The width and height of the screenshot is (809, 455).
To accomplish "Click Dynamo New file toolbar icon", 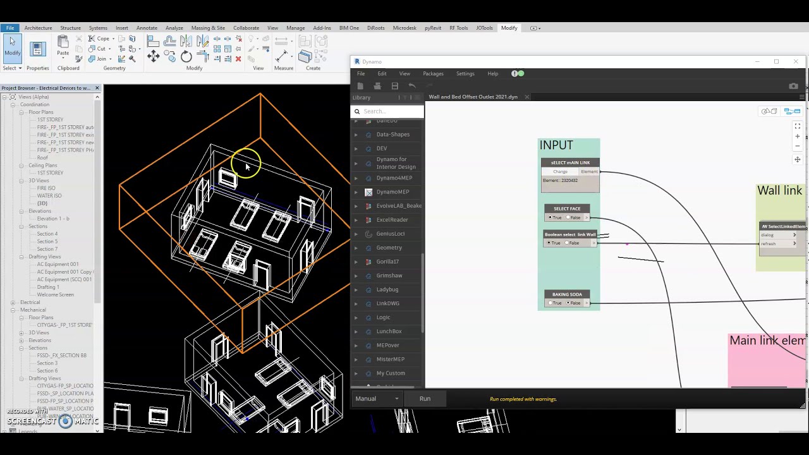I will click(360, 86).
